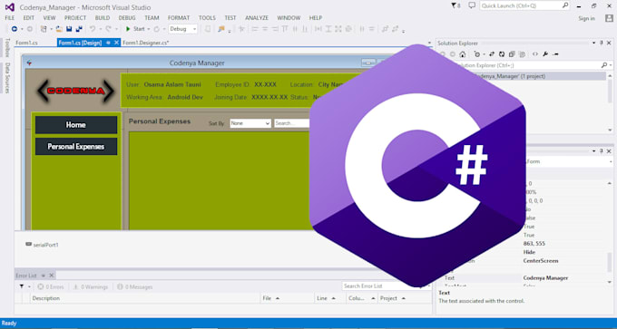Click the Sync with Active Document icon
This screenshot has height=329, width=617.
492,54
